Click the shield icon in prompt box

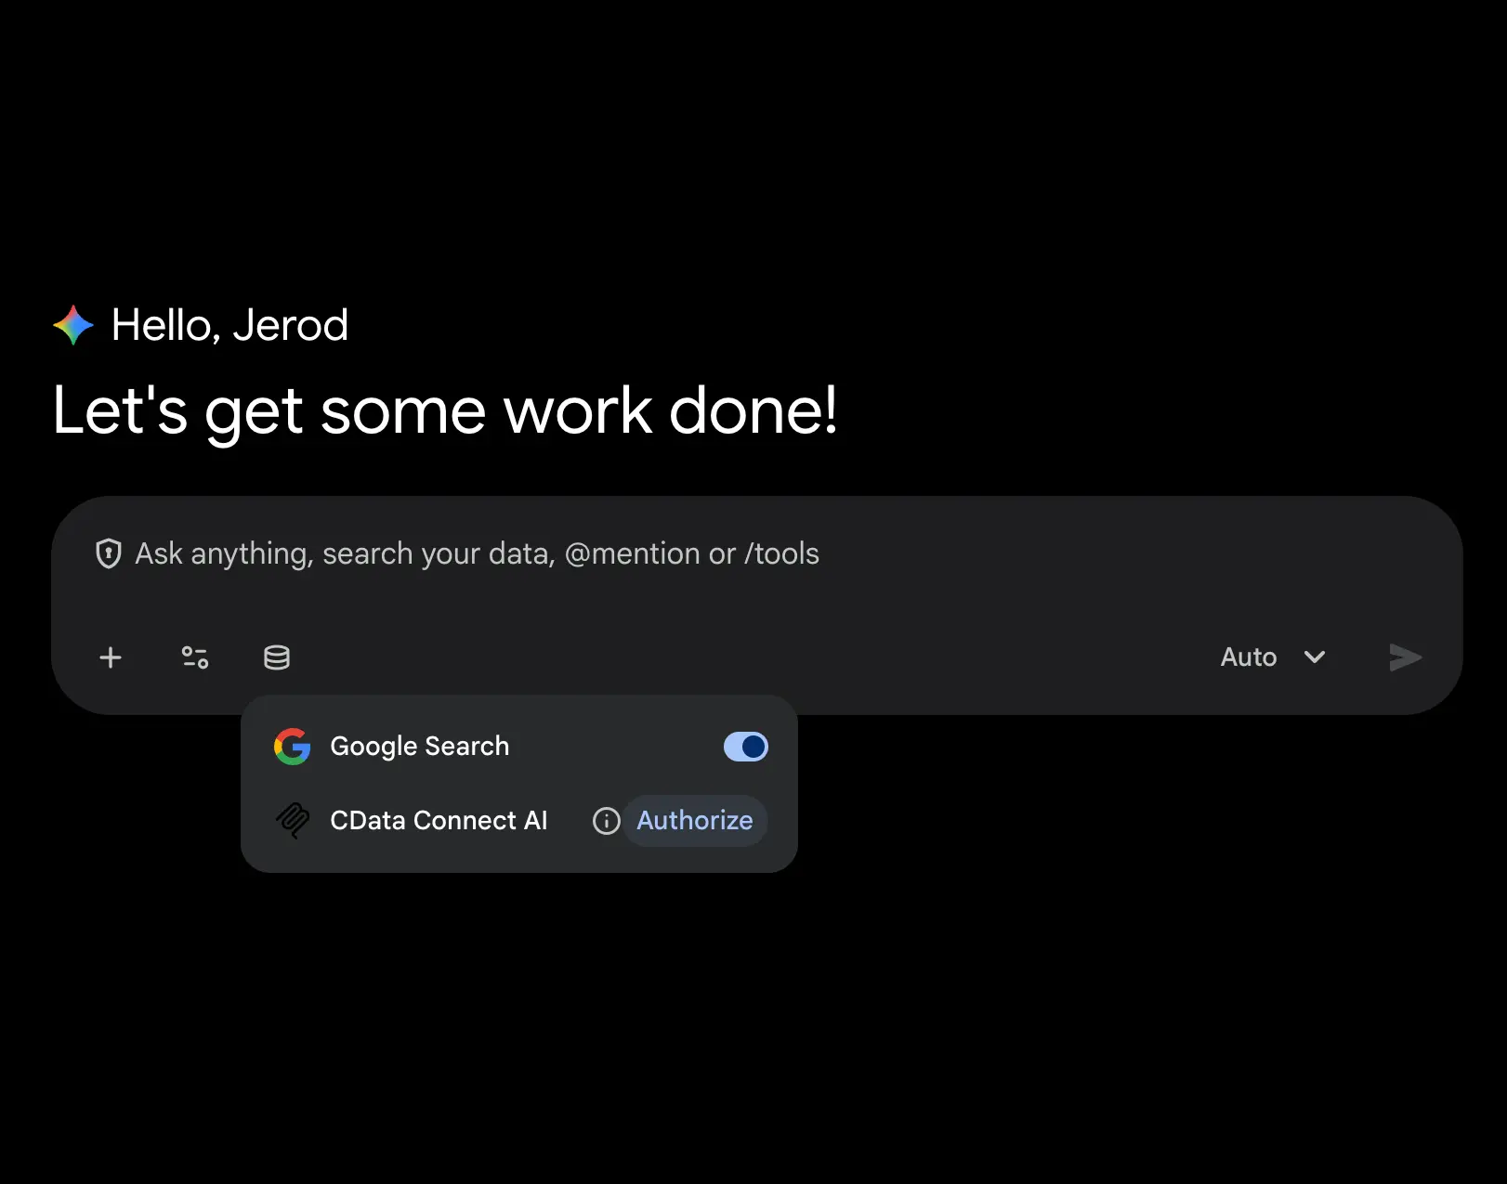pos(109,553)
